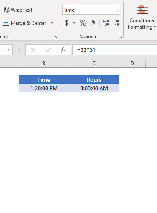Apply the Comma Style format
Image resolution: width=157 pixels, height=213 pixels.
(x=93, y=23)
